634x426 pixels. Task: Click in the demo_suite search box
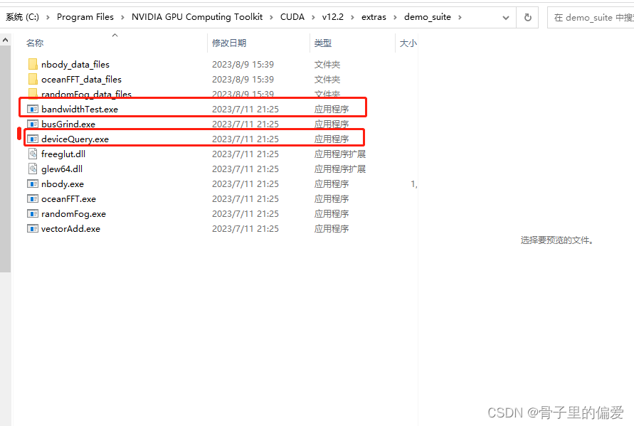click(x=591, y=18)
